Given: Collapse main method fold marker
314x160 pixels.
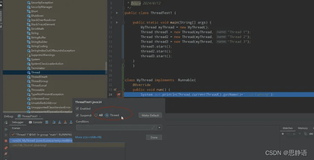Looking at the screenshot, I should [124, 23].
